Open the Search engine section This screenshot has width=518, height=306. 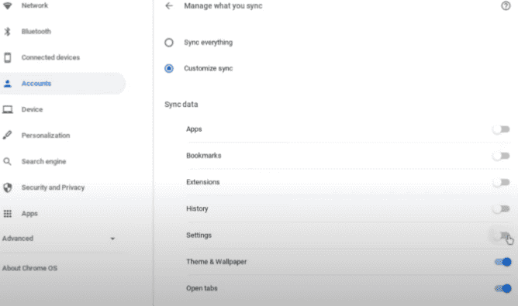coord(43,161)
